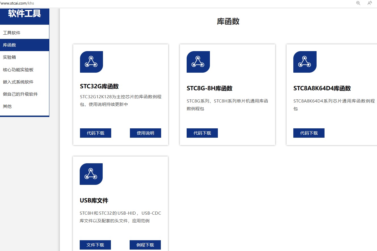Download code for STC32G库函数
Screen dimensions: 377x251
coord(96,133)
